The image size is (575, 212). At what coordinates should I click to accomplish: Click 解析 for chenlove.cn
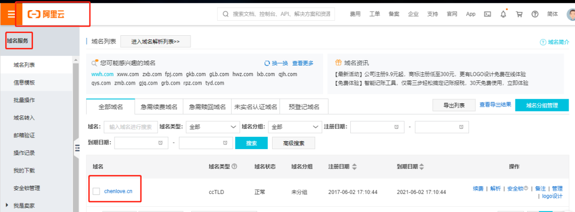(x=495, y=189)
